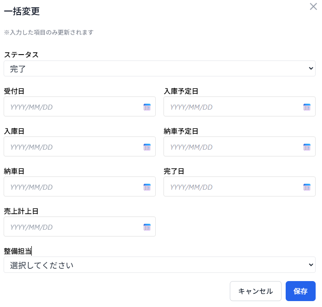Open the 完了日 calendar icon

click(307, 187)
